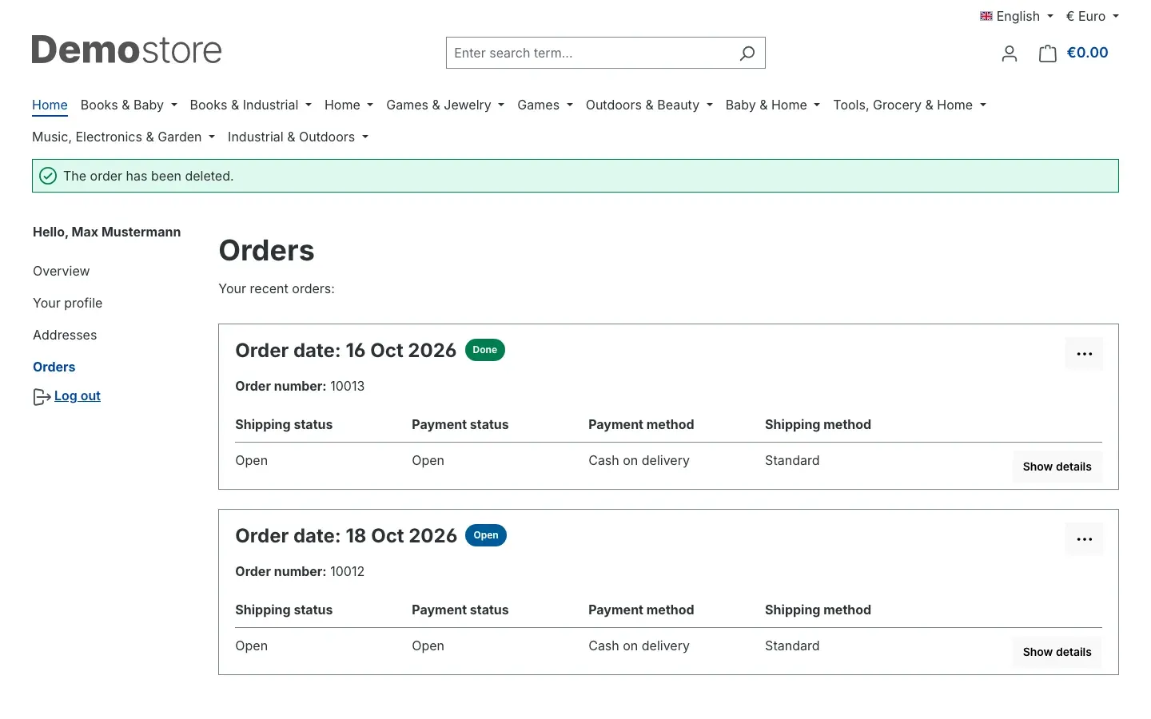Open options menu for order 10013
This screenshot has height=719, width=1151.
1084,354
